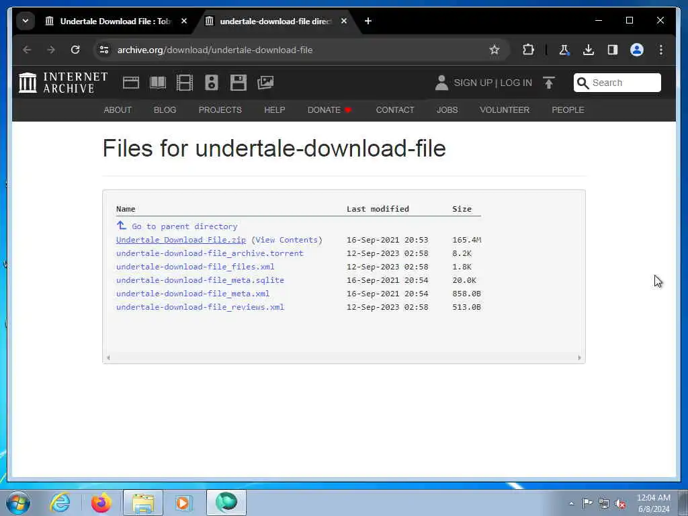
Task: Open the Chrome three-dot menu
Action: click(x=661, y=50)
